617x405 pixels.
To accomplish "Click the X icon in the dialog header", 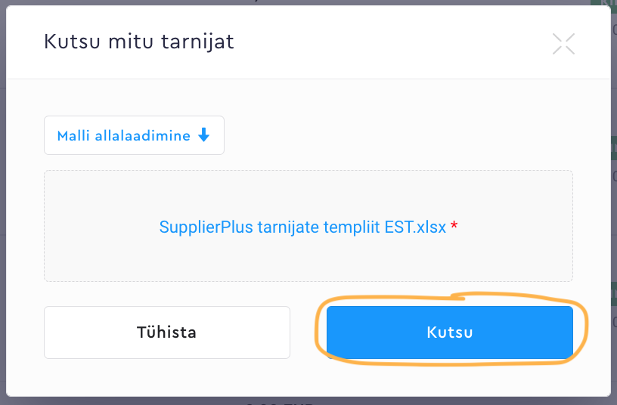I will coord(563,44).
